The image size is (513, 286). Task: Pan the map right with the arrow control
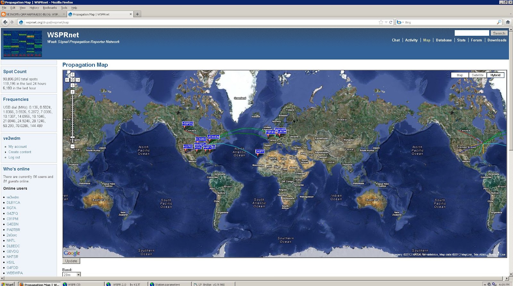pos(78,80)
